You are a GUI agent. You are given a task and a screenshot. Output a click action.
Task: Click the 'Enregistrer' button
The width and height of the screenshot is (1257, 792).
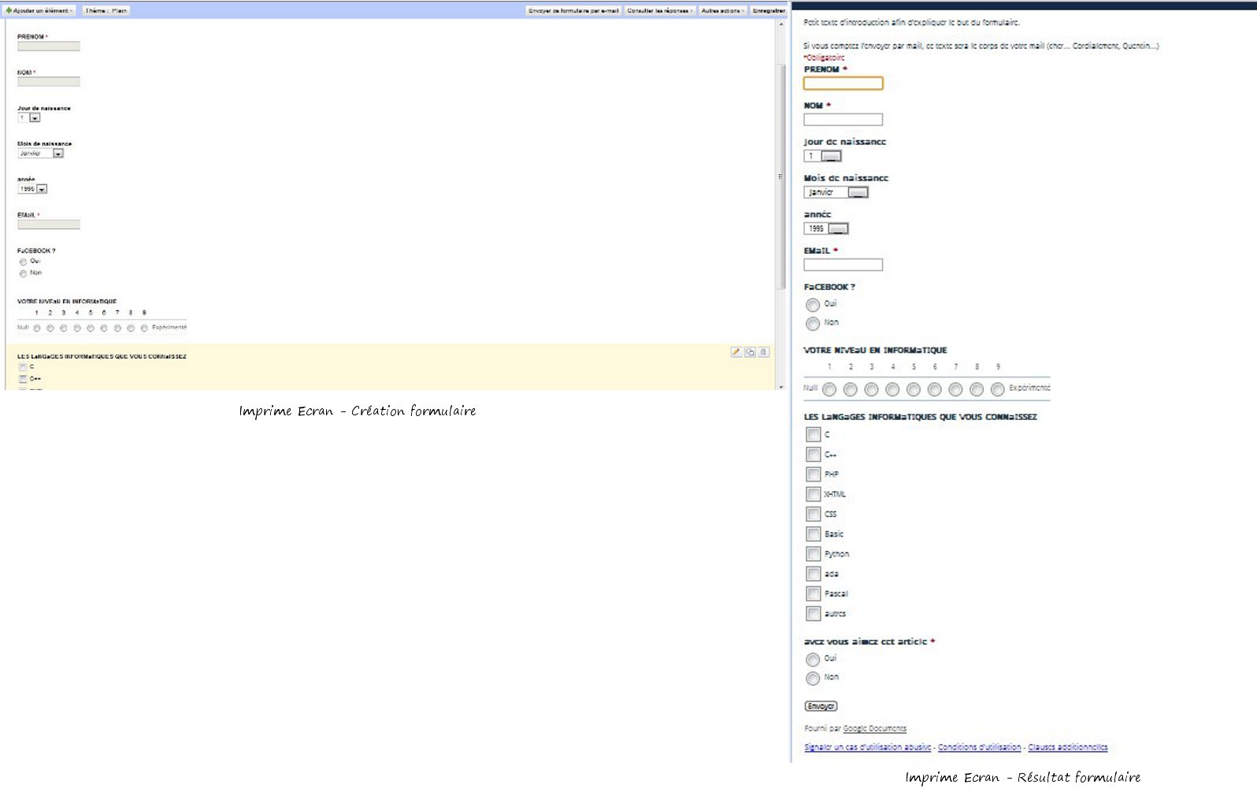pos(768,11)
